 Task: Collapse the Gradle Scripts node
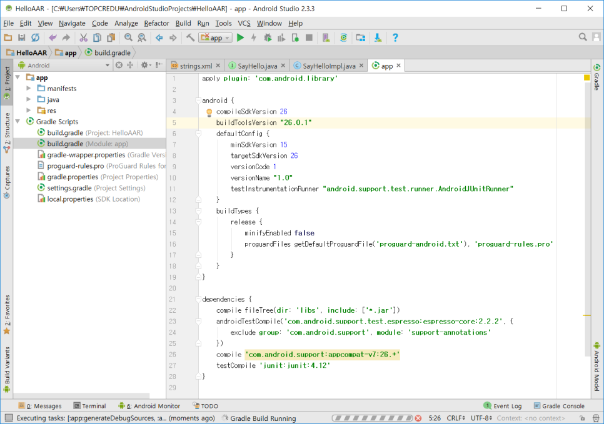(18, 121)
